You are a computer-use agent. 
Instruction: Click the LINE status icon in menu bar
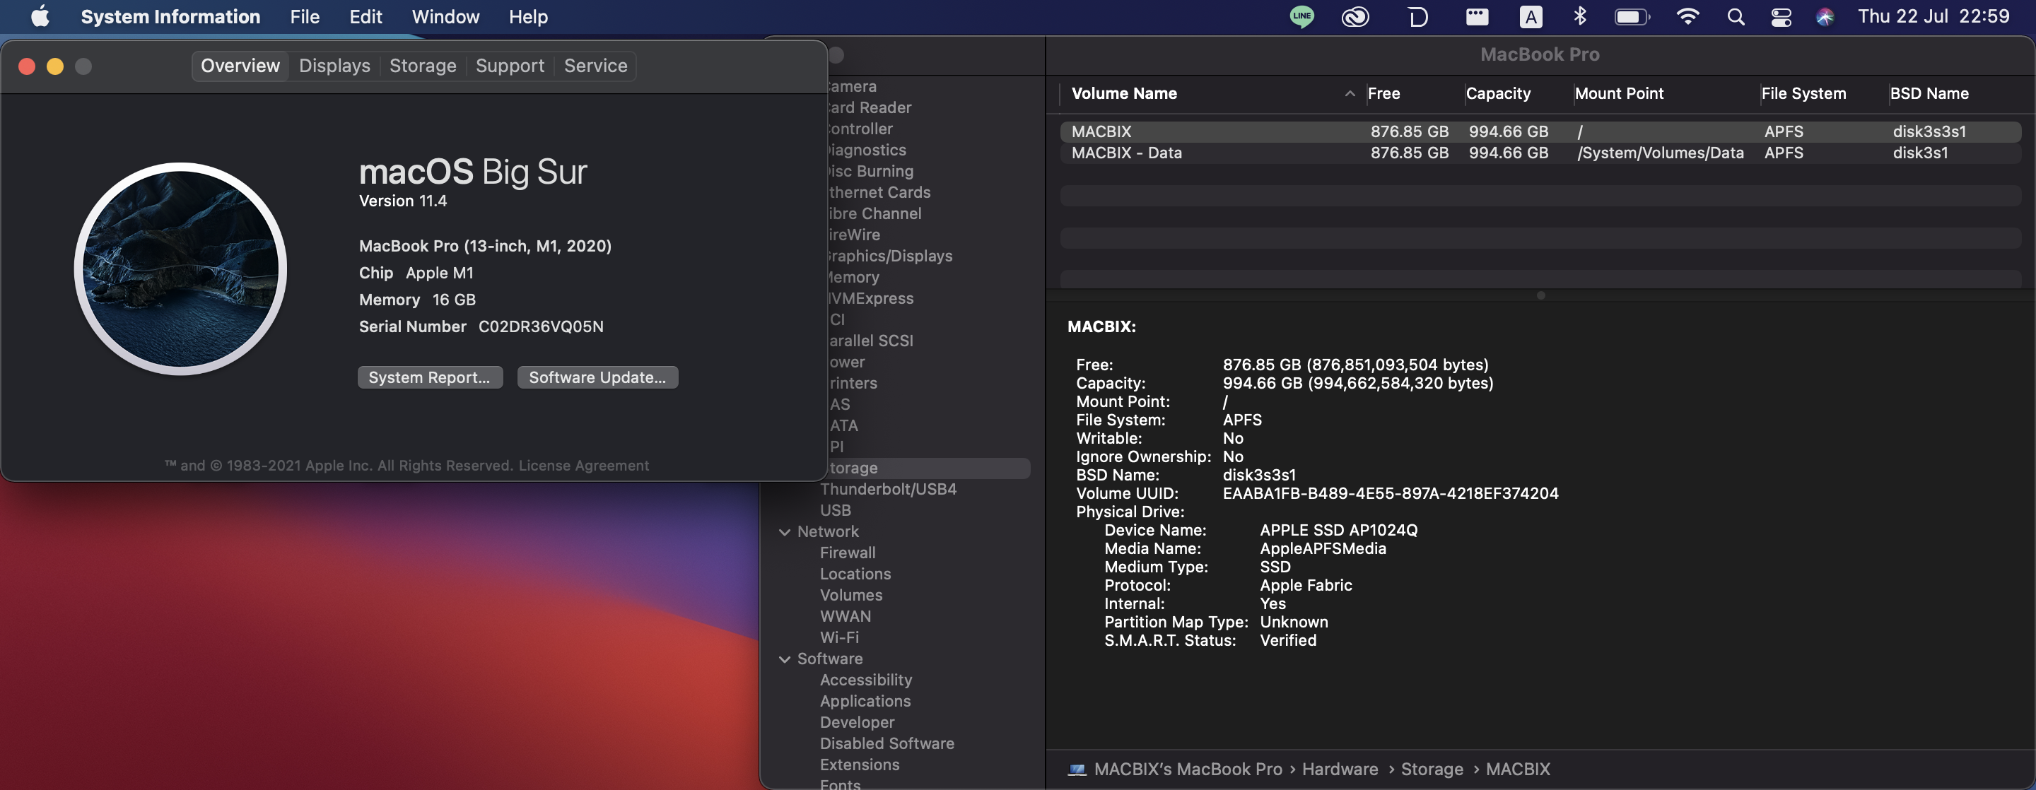(1301, 16)
